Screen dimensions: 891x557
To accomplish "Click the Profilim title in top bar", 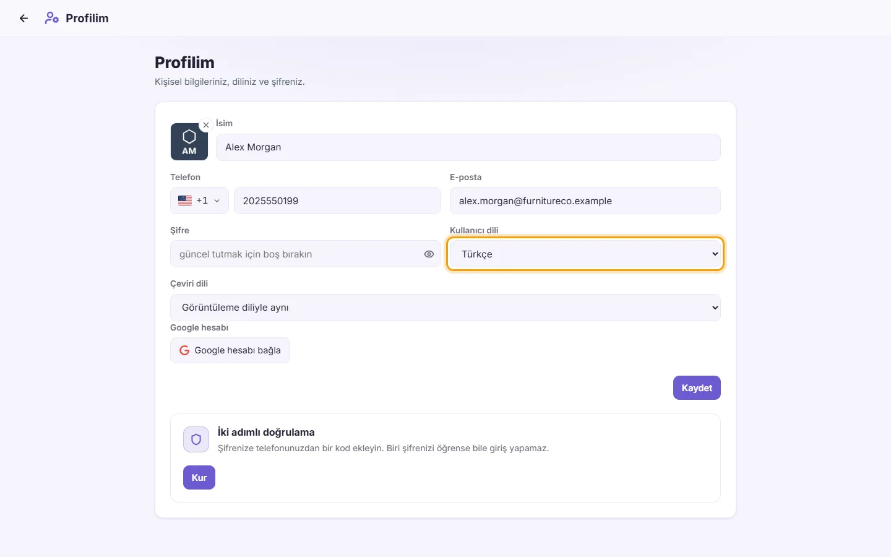I will (x=87, y=19).
